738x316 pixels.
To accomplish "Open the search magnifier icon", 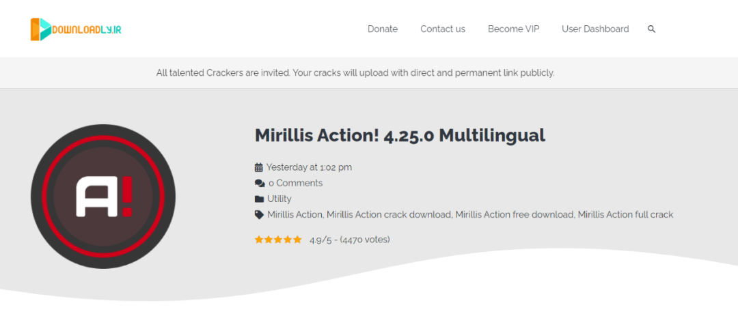I will 651,29.
